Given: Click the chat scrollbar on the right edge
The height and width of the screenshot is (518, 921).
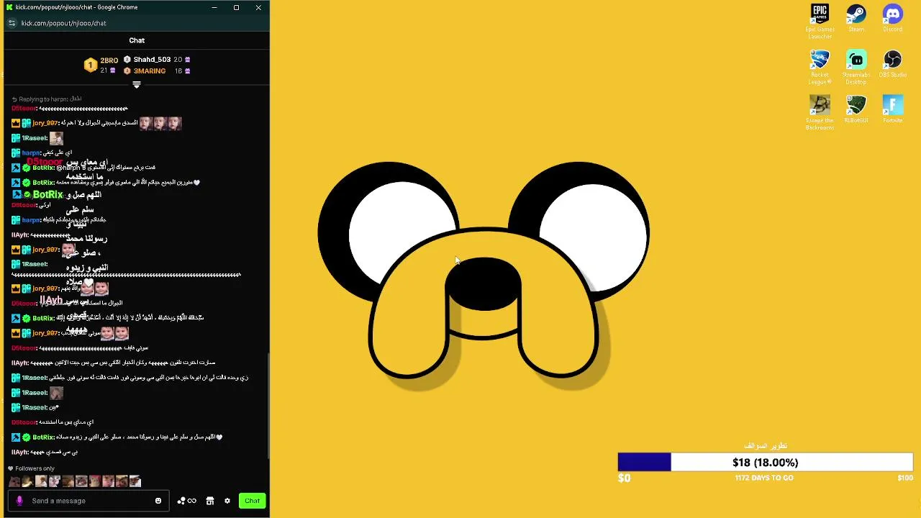Looking at the screenshot, I should coord(268,406).
